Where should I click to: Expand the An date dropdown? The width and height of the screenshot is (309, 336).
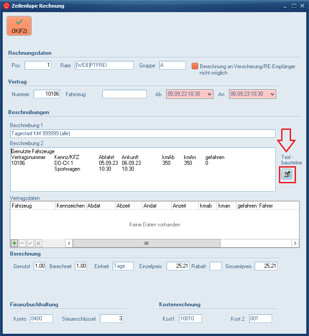tap(273, 94)
